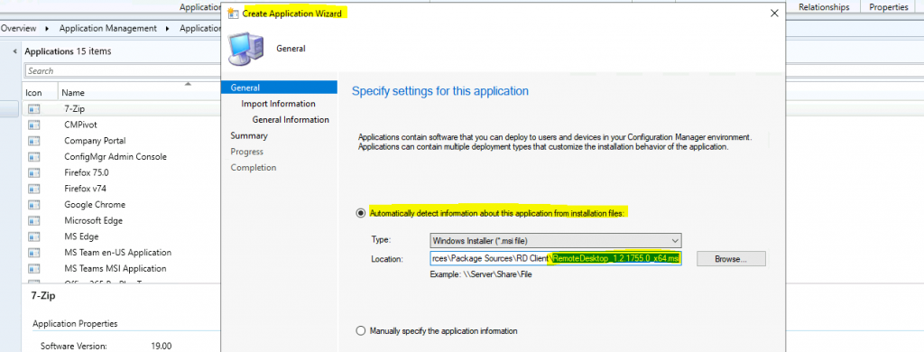Go to Summary wizard step
924x352 pixels.
click(x=249, y=135)
